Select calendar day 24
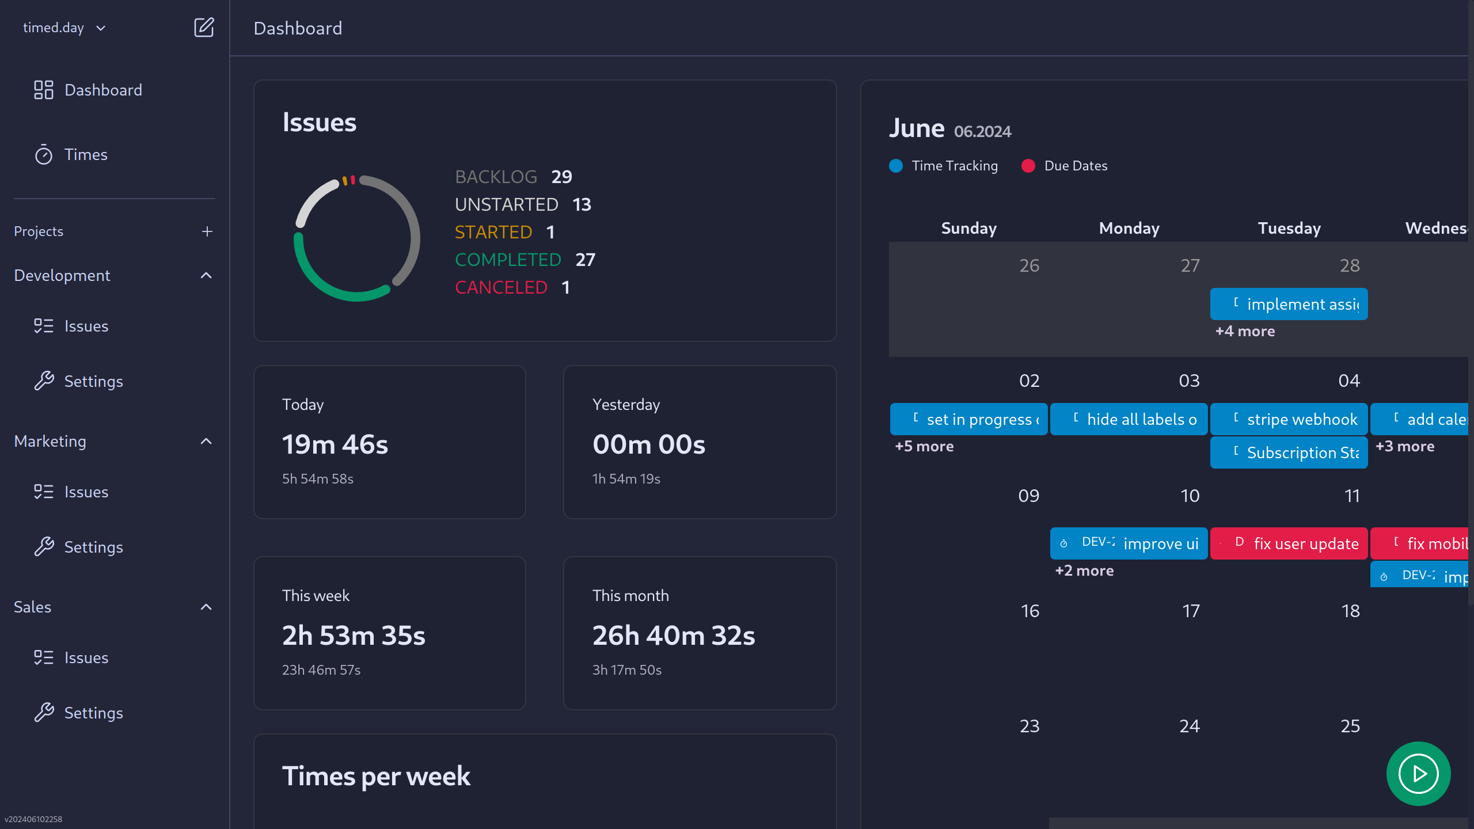Screen dimensions: 1474x829 point(1190,726)
